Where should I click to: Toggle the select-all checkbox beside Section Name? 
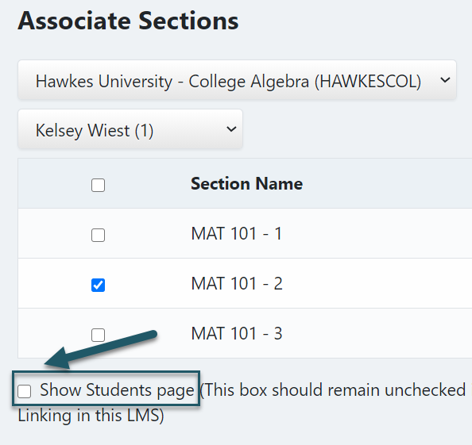pos(98,185)
